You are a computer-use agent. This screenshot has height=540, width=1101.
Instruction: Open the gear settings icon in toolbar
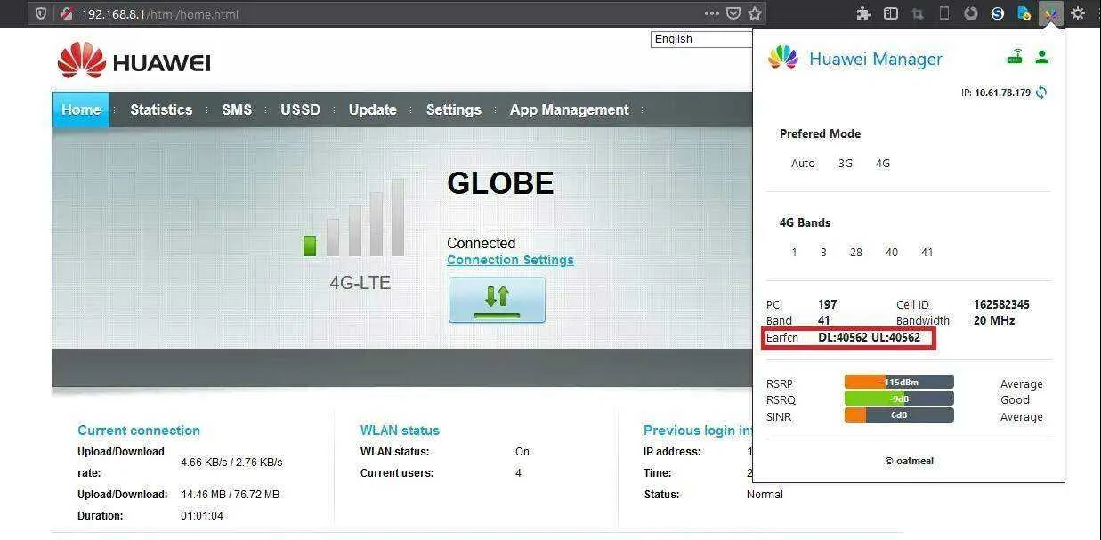click(x=1078, y=13)
